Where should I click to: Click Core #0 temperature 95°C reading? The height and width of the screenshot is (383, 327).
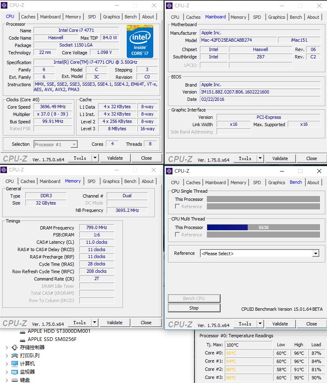coord(249,353)
